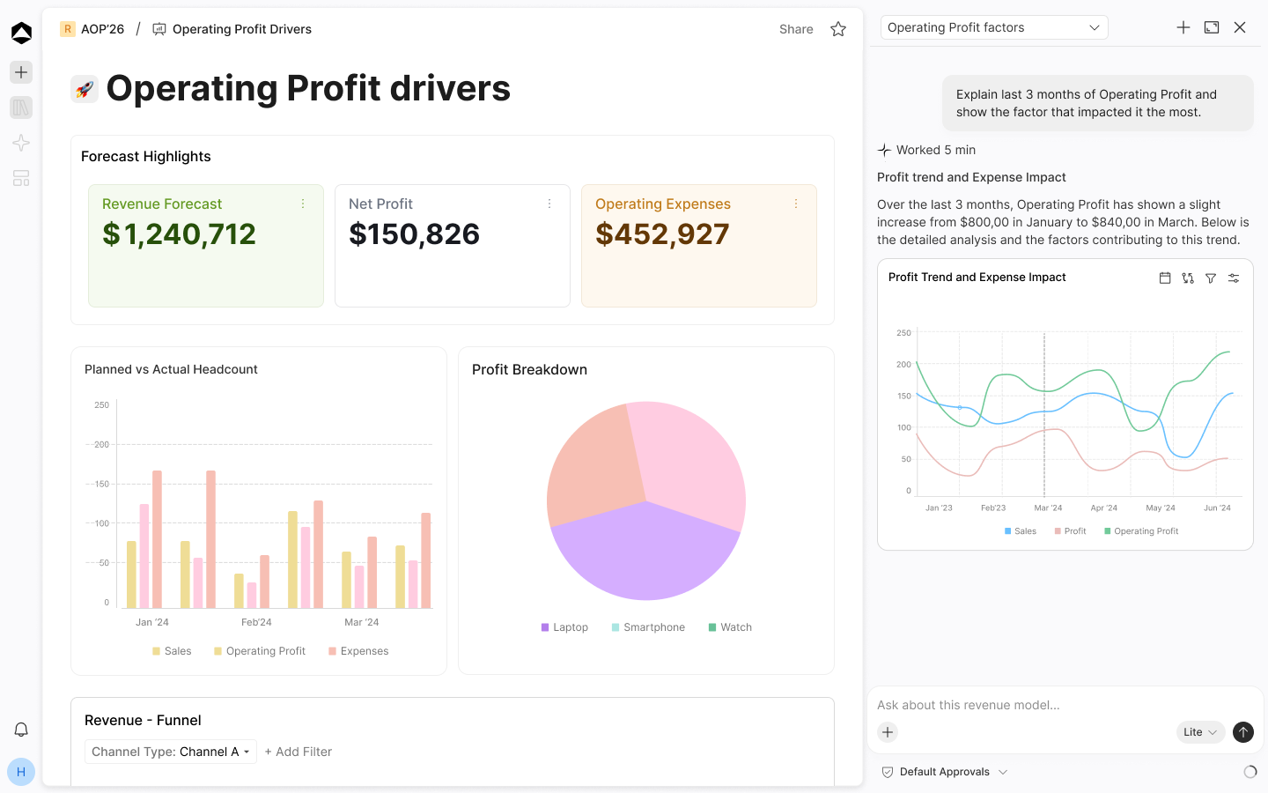Toggle the Profit legend in trend chart
1268x793 pixels.
tap(1070, 531)
